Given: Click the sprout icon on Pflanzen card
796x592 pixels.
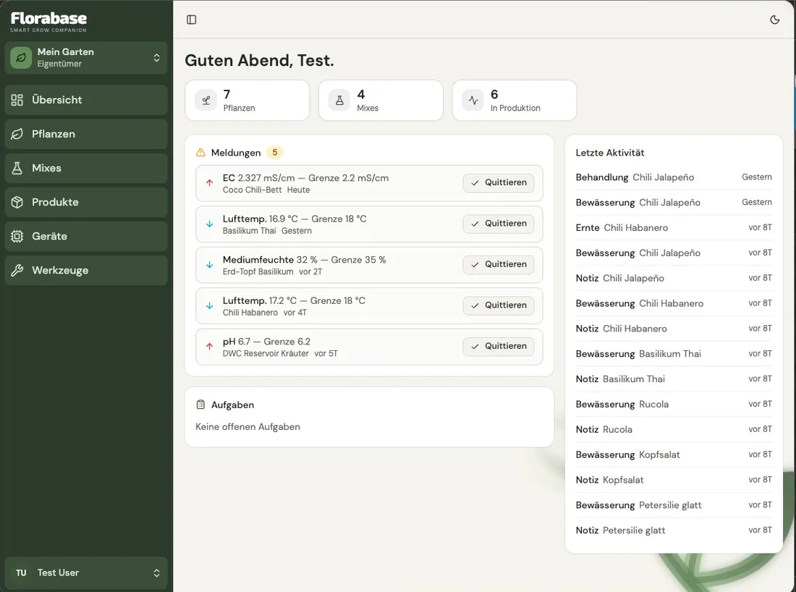Looking at the screenshot, I should click(206, 101).
